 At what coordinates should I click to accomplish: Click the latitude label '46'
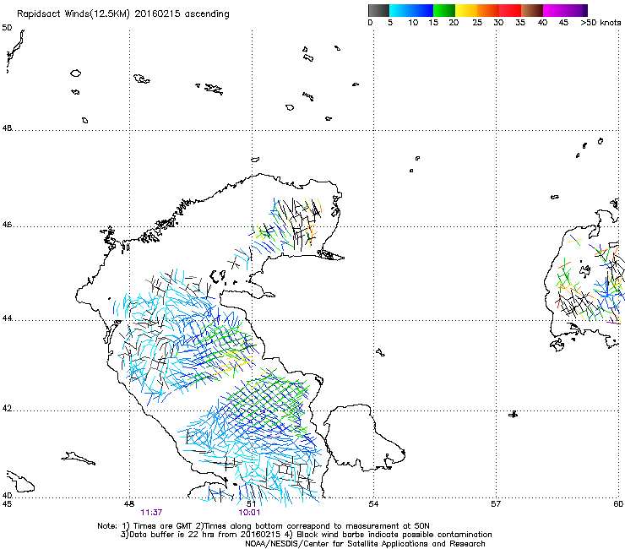pyautogui.click(x=7, y=225)
